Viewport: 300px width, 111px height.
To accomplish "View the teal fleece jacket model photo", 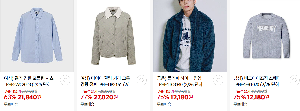I will point(190,36).
